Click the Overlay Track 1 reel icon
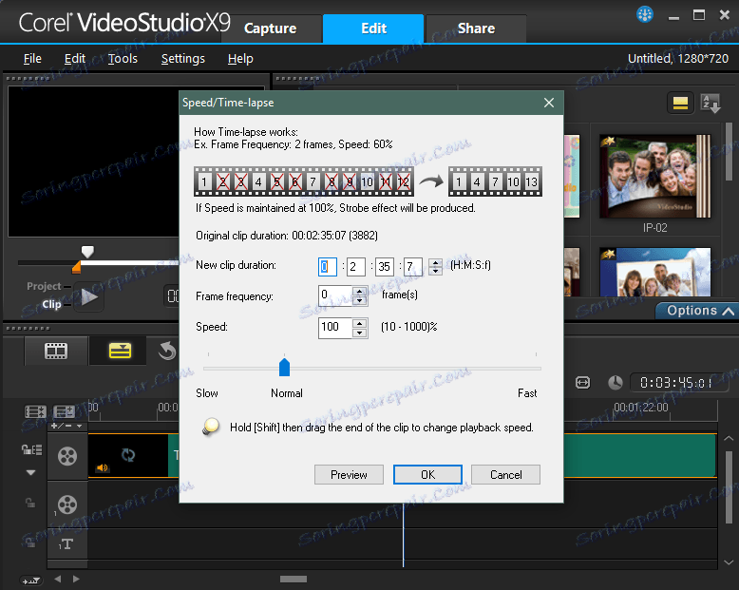This screenshot has width=739, height=590. (67, 504)
